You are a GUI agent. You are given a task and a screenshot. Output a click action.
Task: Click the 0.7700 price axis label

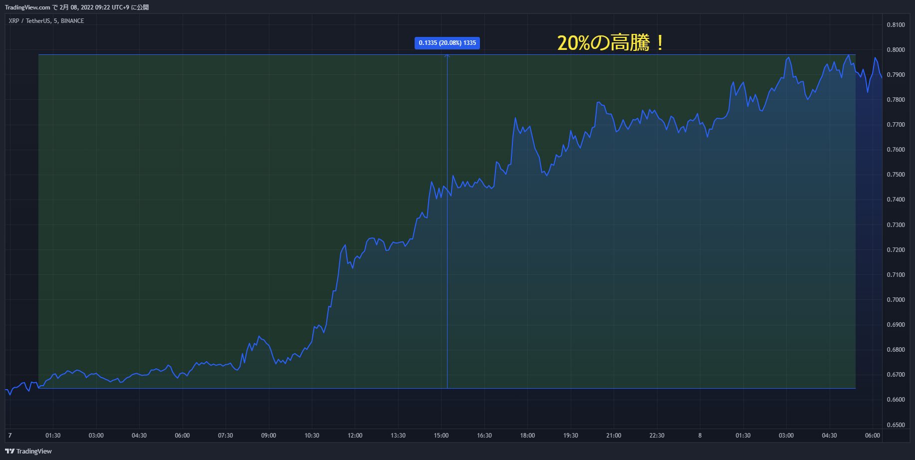click(x=896, y=125)
